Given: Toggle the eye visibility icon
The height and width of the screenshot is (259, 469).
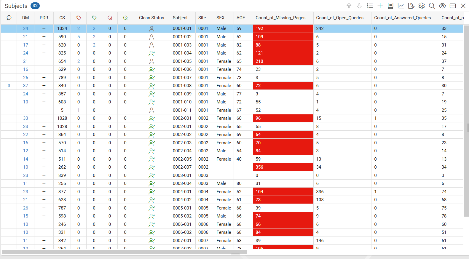Looking at the screenshot, I should (x=442, y=6).
